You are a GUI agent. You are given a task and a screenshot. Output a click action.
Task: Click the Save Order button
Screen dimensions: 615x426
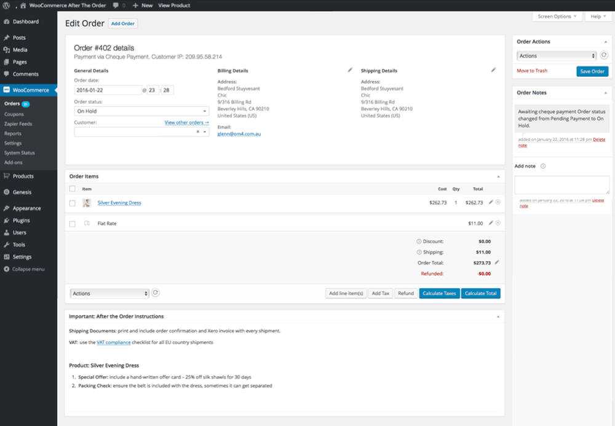(592, 71)
